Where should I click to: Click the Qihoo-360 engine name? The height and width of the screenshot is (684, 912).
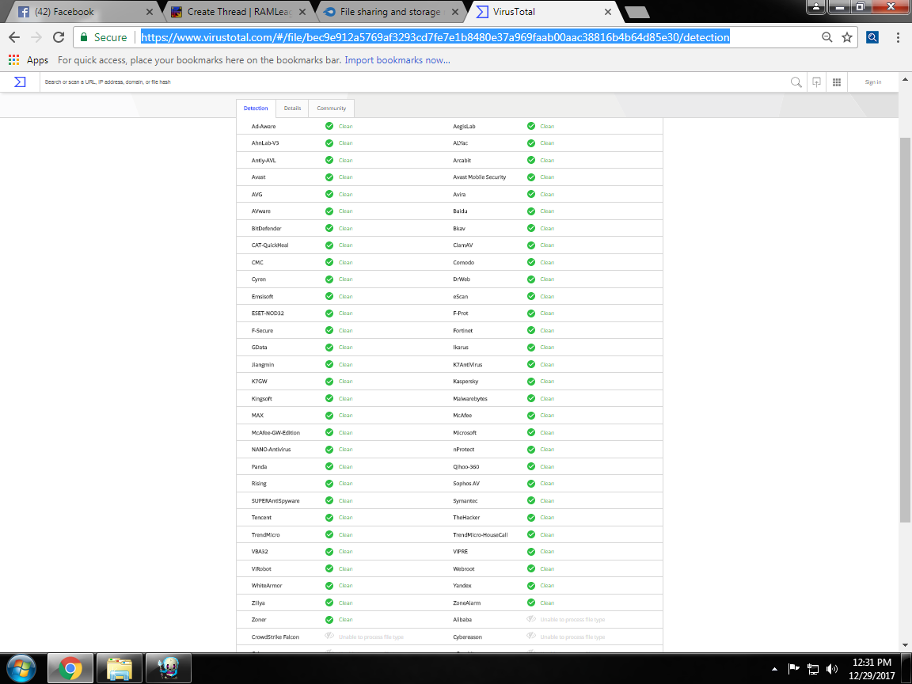(x=465, y=466)
